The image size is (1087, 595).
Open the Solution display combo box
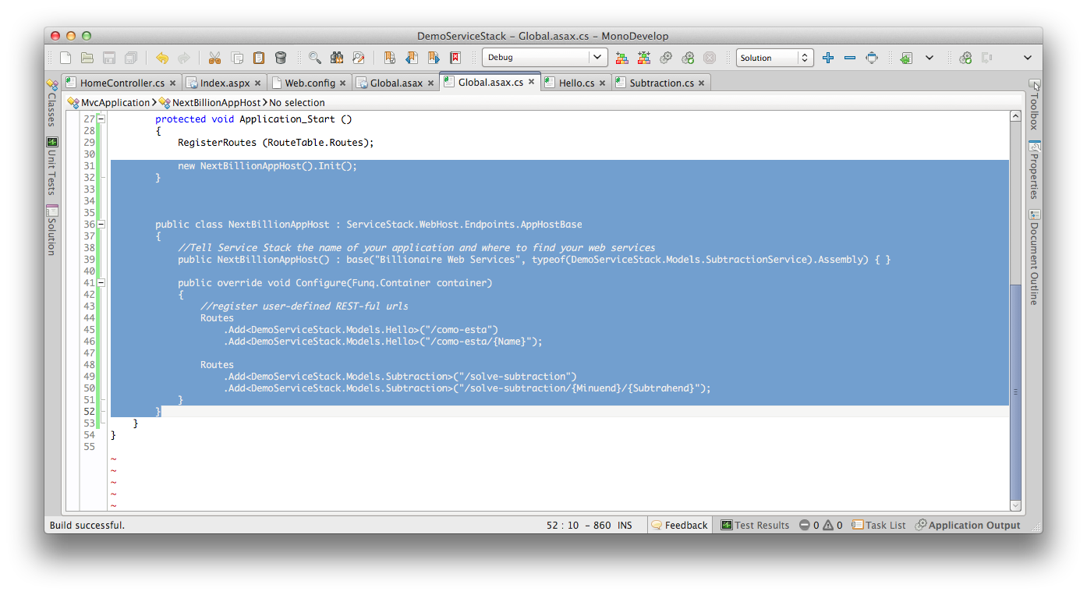click(x=775, y=57)
